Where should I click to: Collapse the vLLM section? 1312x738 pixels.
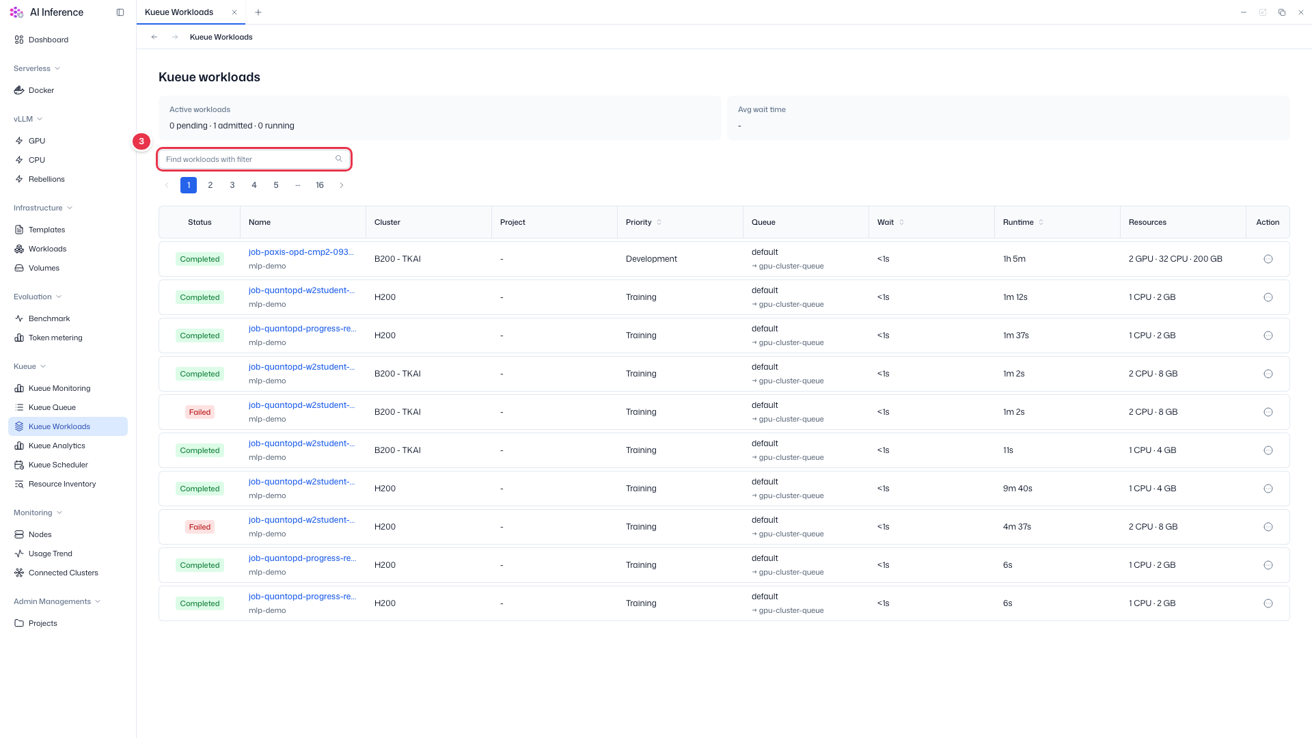click(28, 119)
